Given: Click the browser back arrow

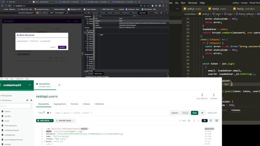Looking at the screenshot, I should pos(2,6).
